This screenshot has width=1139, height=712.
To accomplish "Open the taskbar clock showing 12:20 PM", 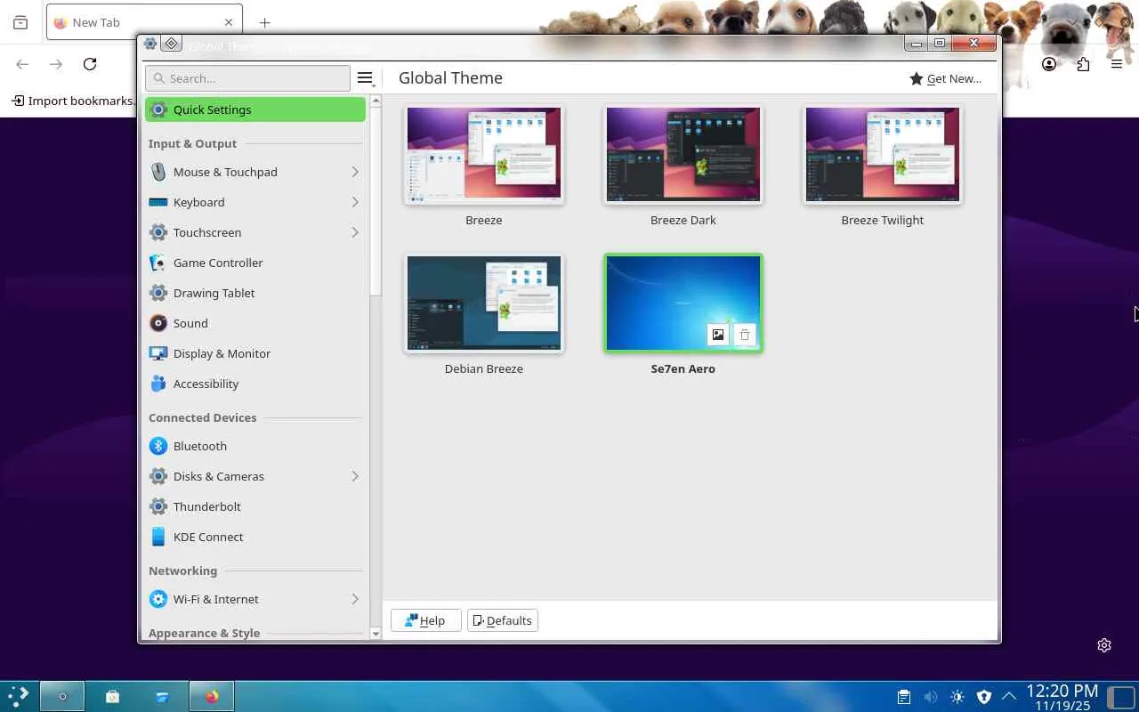I will [x=1062, y=697].
